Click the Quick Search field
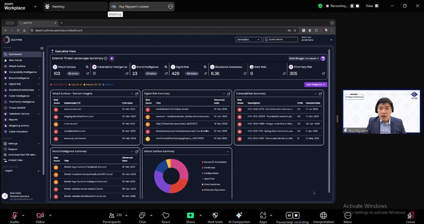 pyautogui.click(x=281, y=40)
